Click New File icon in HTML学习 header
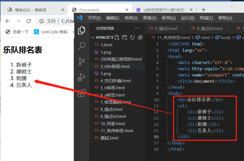The image size is (244, 161). [117, 37]
